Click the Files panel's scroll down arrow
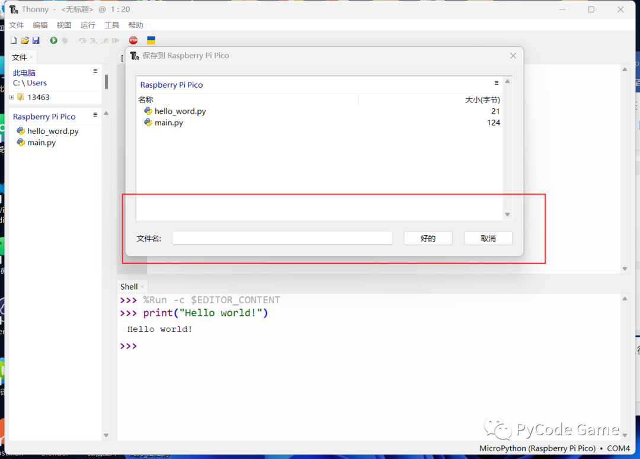 [x=106, y=435]
